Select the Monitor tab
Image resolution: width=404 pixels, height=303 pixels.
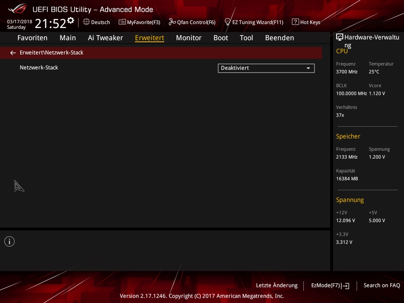189,38
